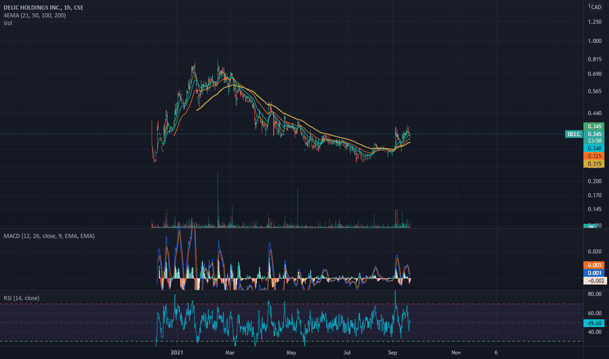Click the Vol indicator legend

point(8,23)
